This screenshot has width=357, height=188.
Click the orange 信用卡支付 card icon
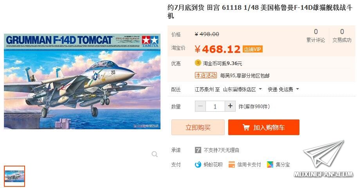232,164
